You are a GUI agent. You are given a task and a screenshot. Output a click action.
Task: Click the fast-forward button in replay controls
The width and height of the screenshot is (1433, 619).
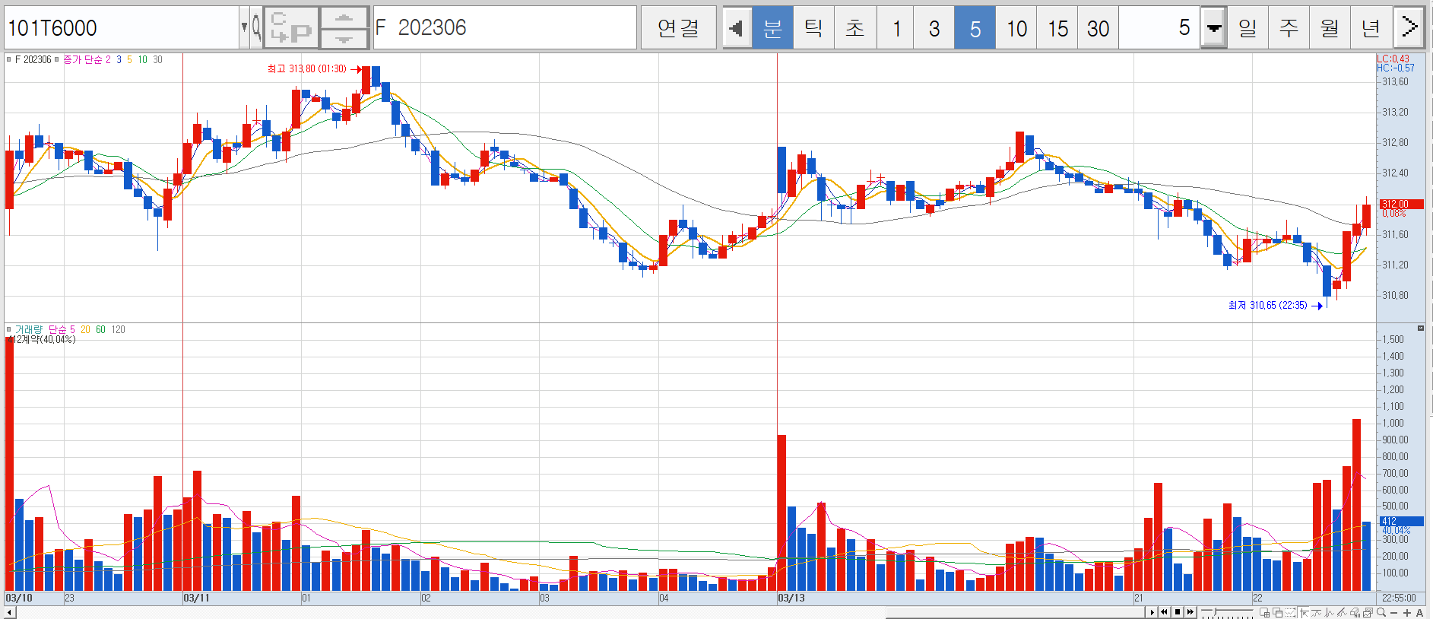[1190, 612]
